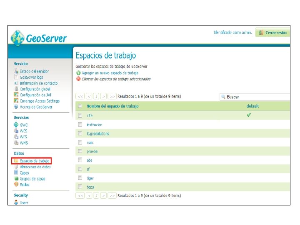Go to first page in top pager
This screenshot has width=300, height=225.
(80, 96)
